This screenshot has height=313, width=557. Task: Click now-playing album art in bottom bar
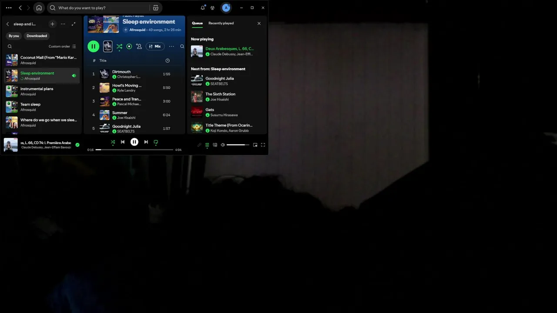[11, 145]
